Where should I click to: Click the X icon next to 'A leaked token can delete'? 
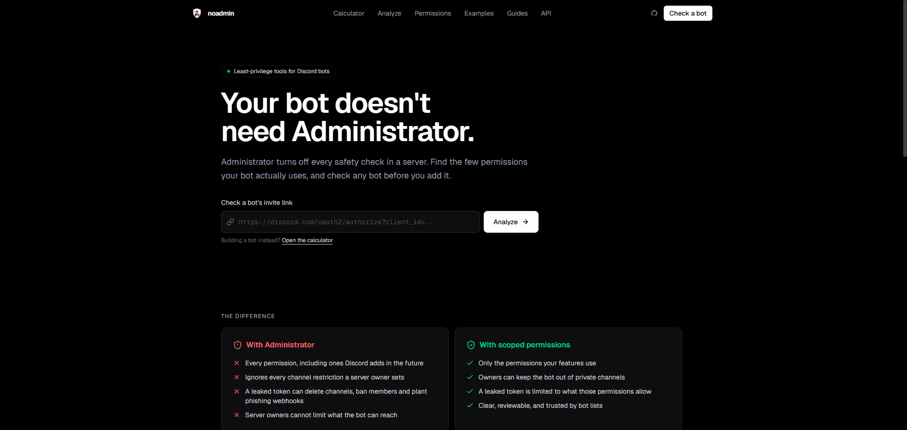(237, 391)
